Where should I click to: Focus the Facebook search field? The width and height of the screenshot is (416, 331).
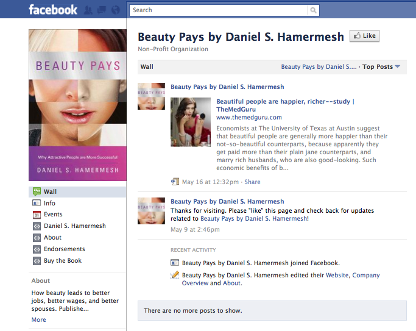pyautogui.click(x=218, y=10)
